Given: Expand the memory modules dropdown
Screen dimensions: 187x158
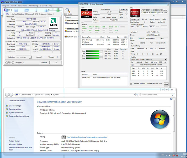Looking at the screenshot, I should [x=165, y=59].
